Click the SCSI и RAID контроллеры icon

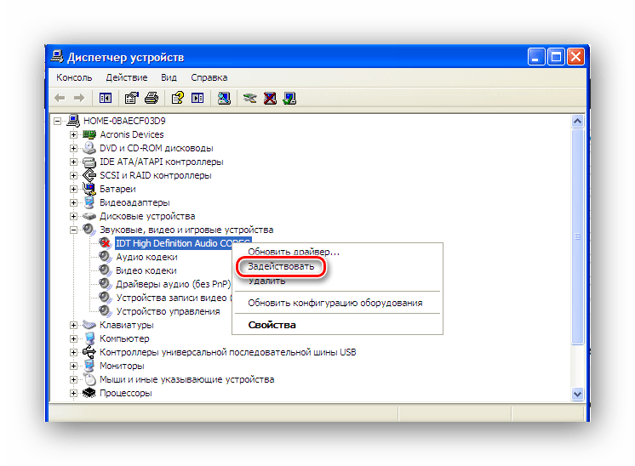pos(89,175)
